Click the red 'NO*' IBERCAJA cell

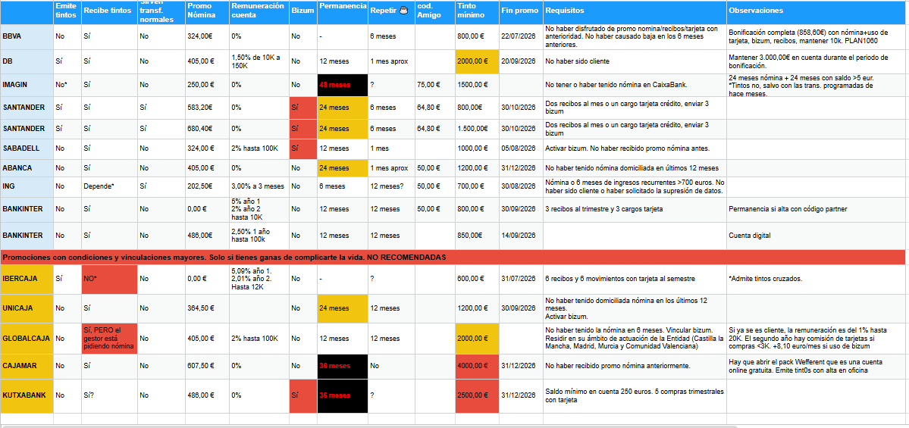click(x=110, y=279)
